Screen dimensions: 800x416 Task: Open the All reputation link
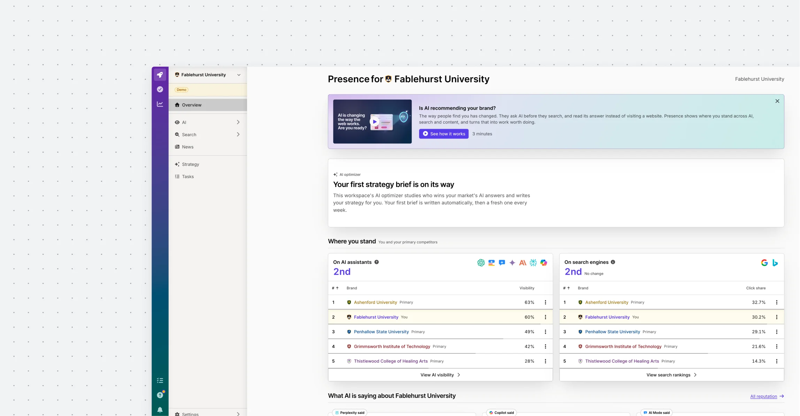[x=767, y=396]
